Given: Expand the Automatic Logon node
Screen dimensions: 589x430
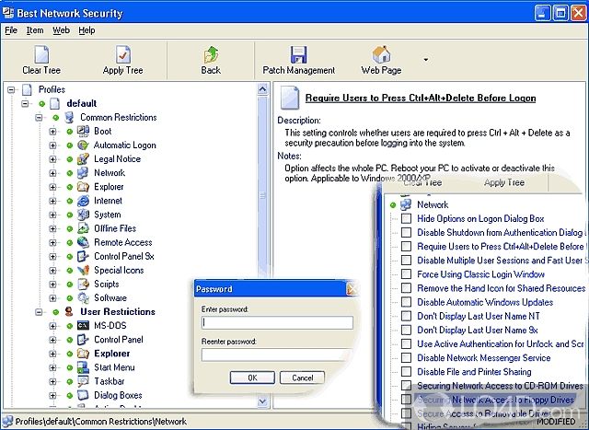Looking at the screenshot, I should coord(52,145).
